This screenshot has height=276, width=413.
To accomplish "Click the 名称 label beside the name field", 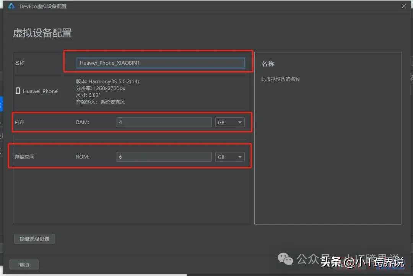I will tap(20, 63).
